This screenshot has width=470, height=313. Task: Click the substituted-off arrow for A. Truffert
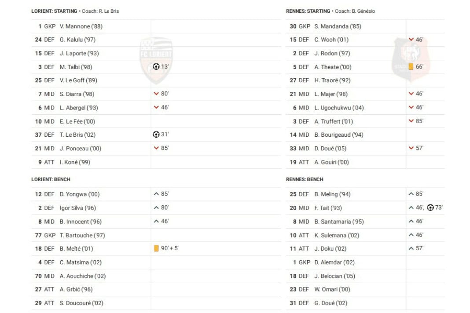411,121
